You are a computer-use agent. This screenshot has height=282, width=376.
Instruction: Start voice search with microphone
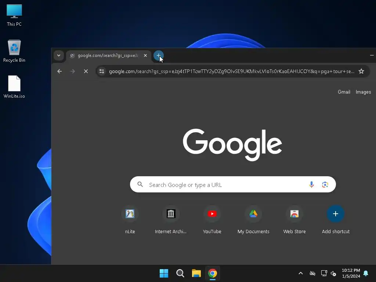[311, 184]
